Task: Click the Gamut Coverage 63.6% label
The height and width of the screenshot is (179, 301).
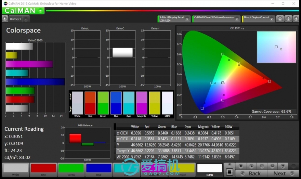Action: (272, 111)
